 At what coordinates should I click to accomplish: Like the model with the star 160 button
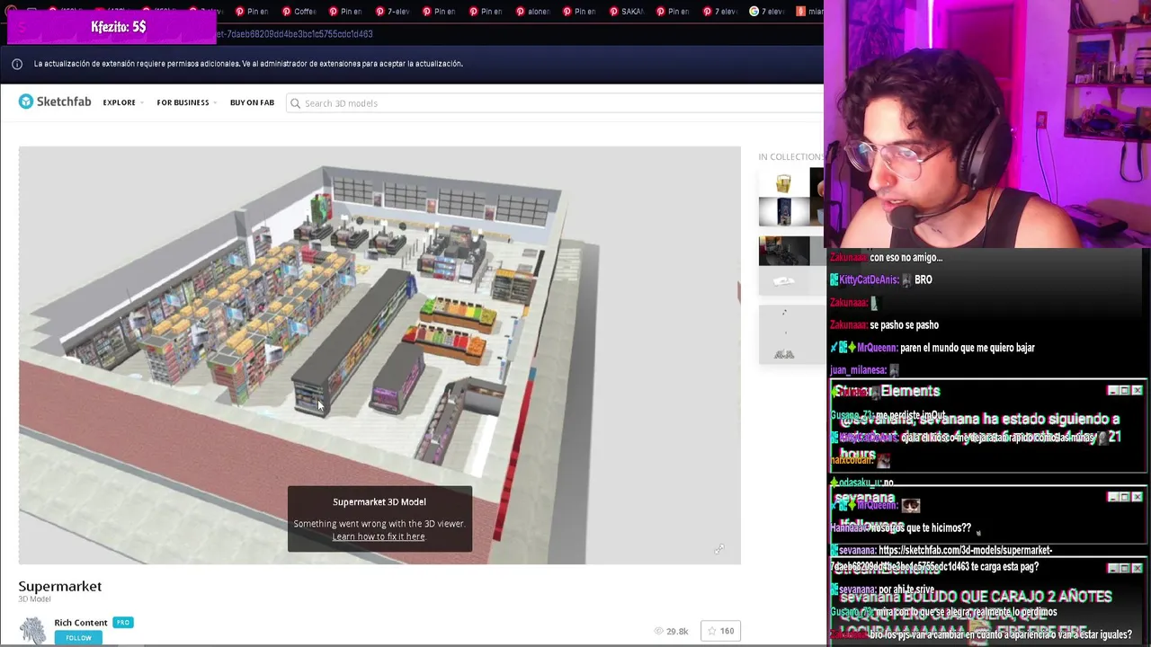pyautogui.click(x=722, y=631)
